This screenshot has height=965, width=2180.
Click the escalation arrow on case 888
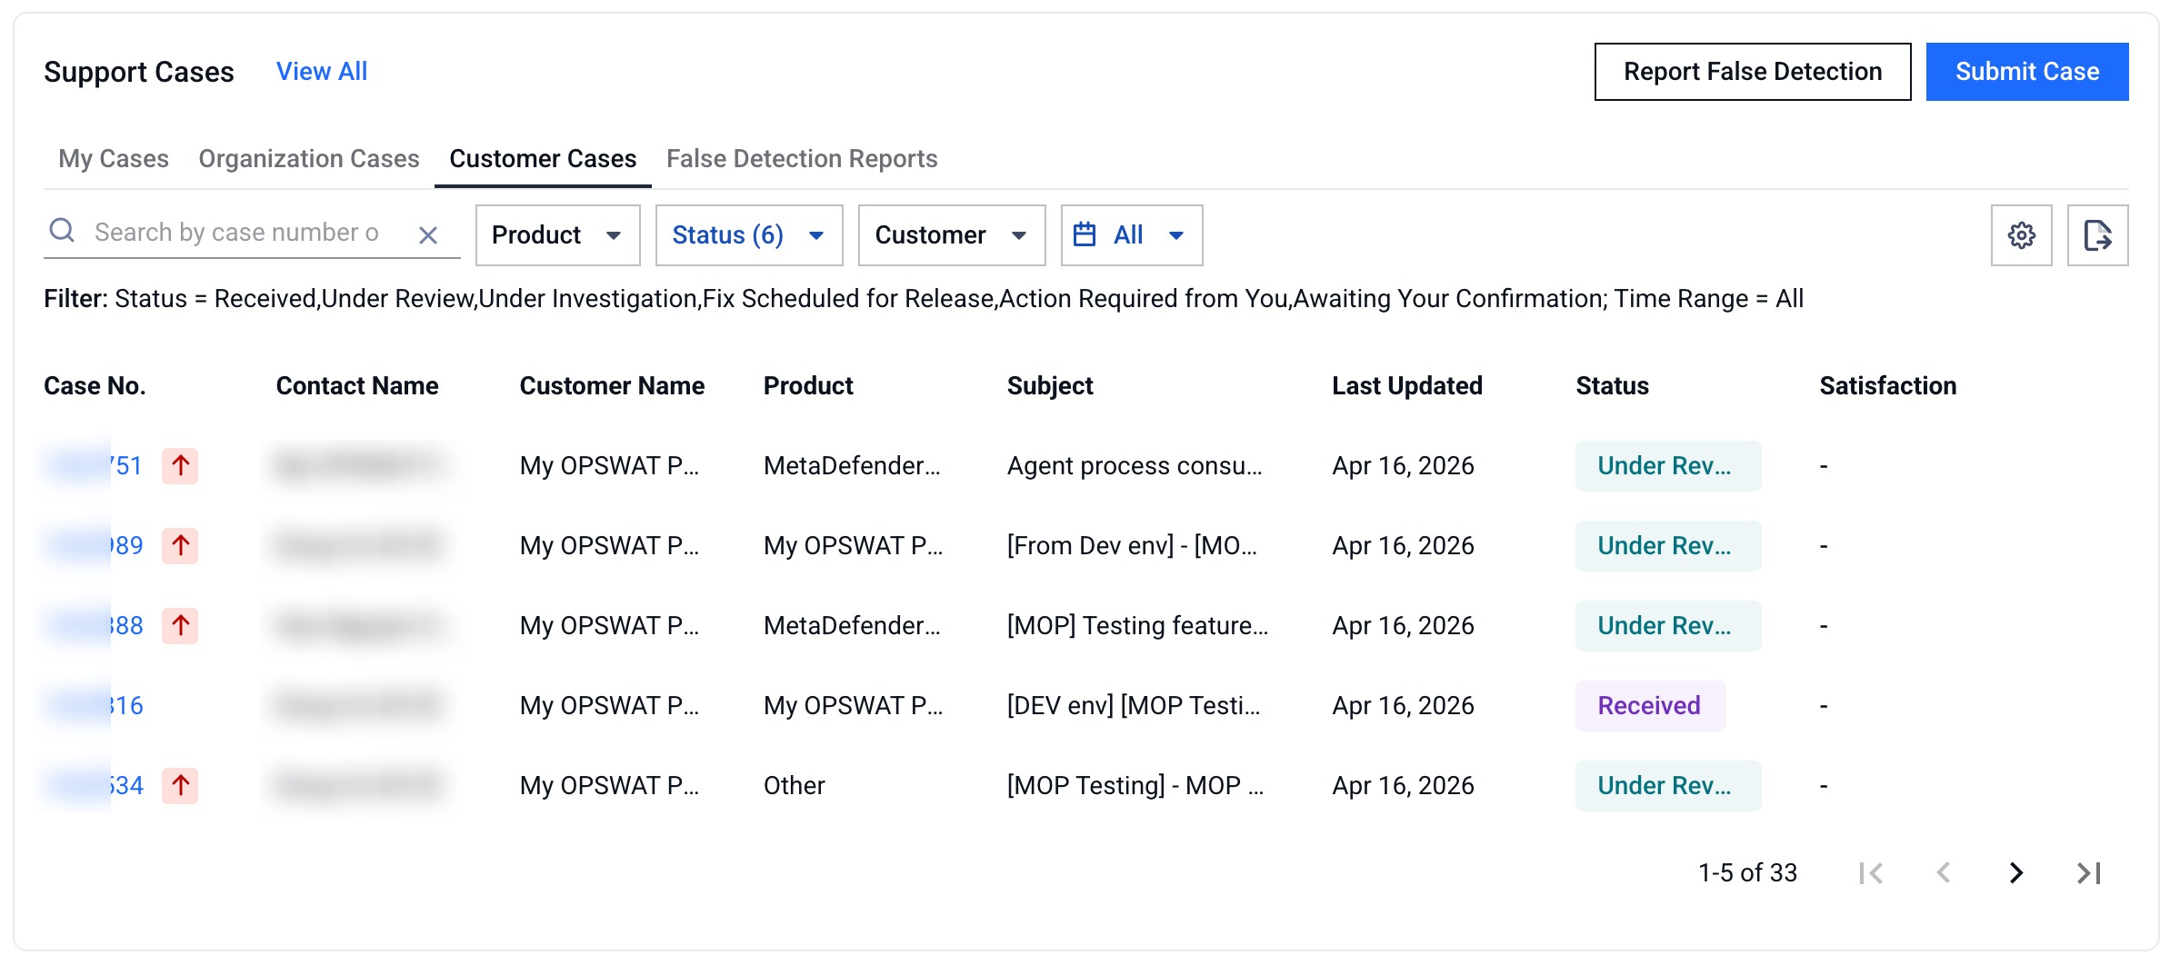pyautogui.click(x=180, y=626)
